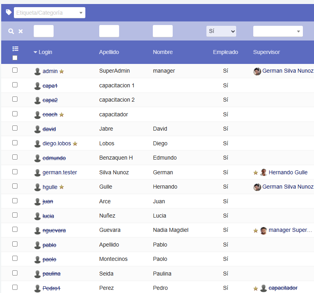Click the star next to diego.lobos
Image resolution: width=314 pixels, height=293 pixels.
(x=75, y=144)
